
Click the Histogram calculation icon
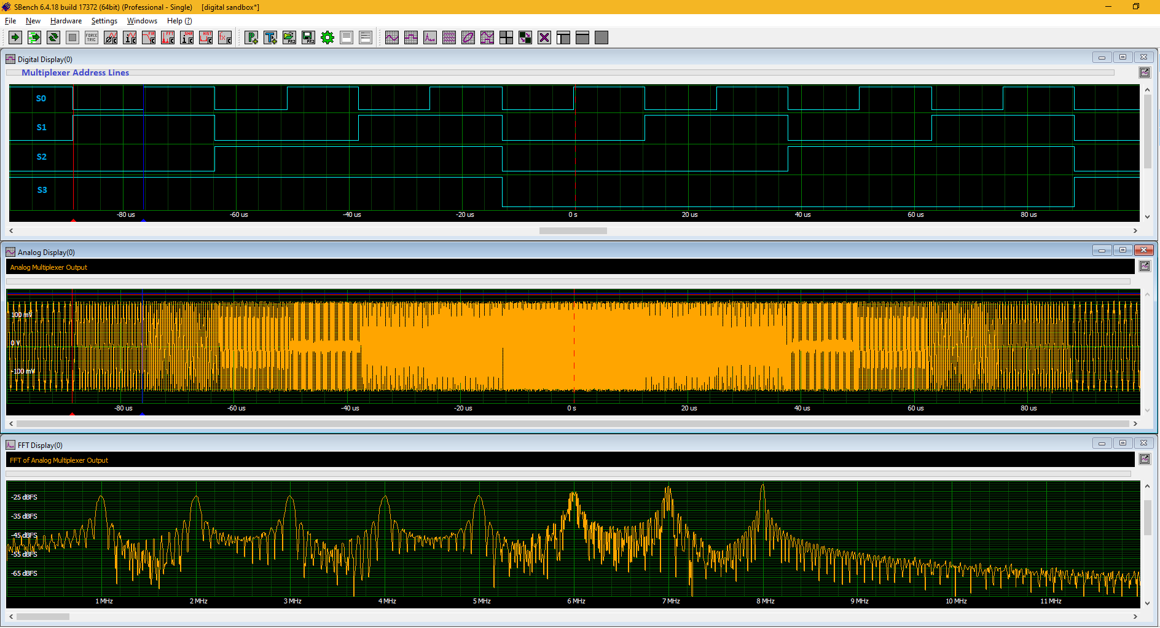pyautogui.click(x=206, y=37)
